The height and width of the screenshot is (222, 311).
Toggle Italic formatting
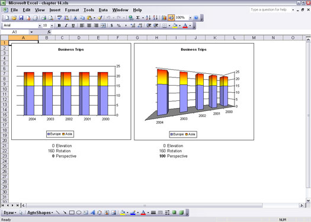[66, 25]
